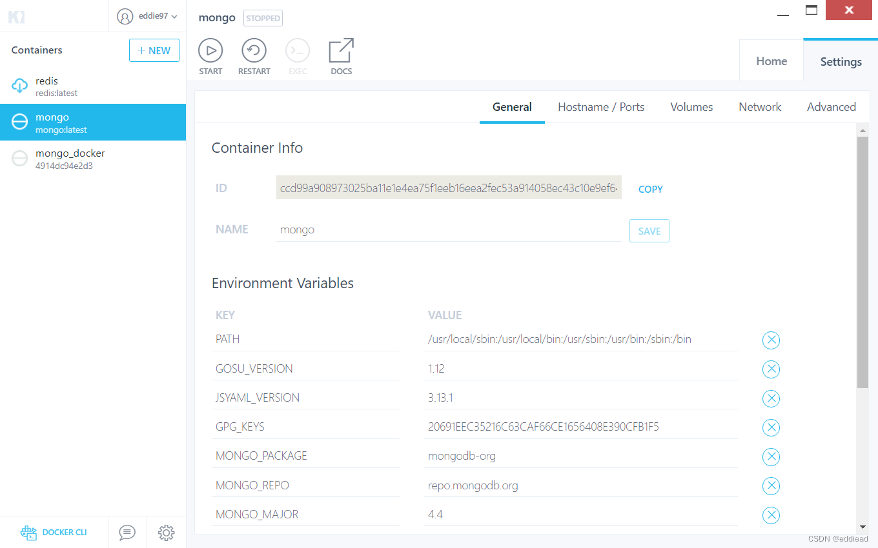Open the Advanced tab
Image resolution: width=878 pixels, height=548 pixels.
point(832,107)
